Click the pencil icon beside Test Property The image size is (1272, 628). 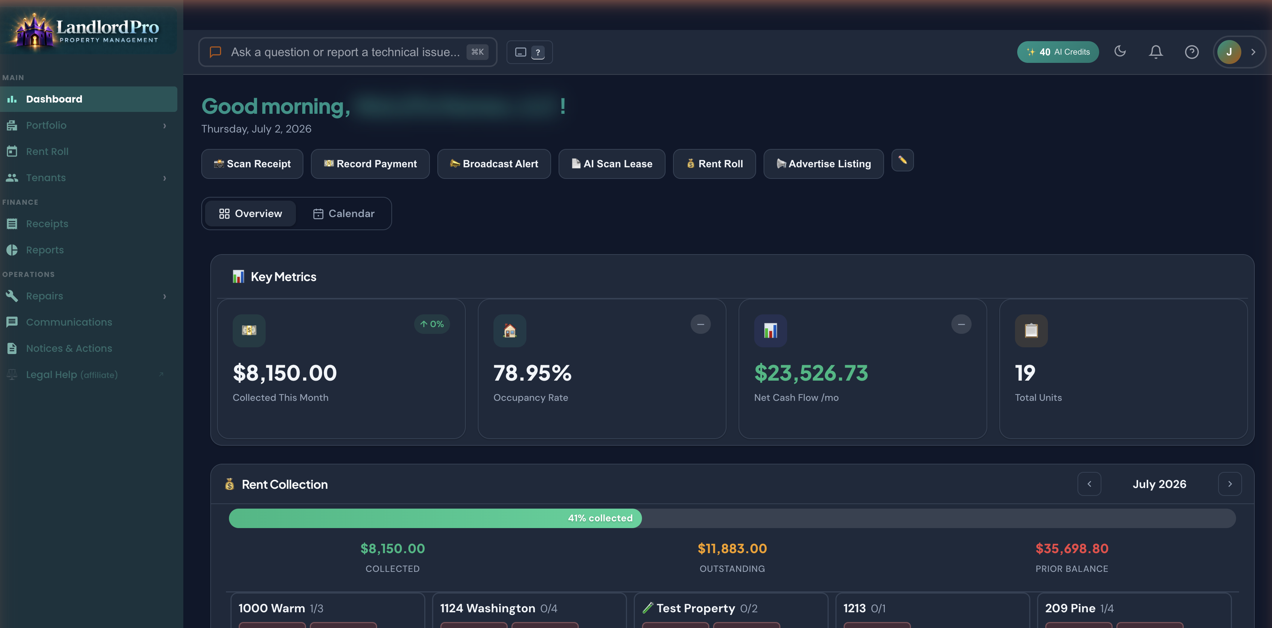point(647,608)
